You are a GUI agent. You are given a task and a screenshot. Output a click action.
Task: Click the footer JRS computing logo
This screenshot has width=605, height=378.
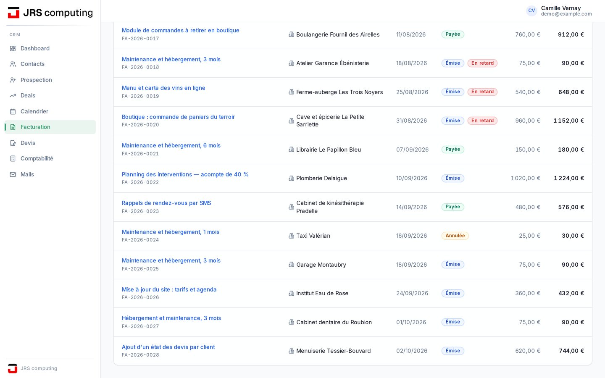pyautogui.click(x=13, y=368)
